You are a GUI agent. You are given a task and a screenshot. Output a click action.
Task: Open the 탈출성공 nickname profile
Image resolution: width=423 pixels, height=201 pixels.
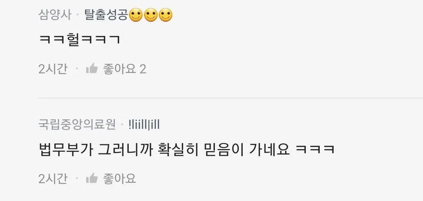(106, 15)
